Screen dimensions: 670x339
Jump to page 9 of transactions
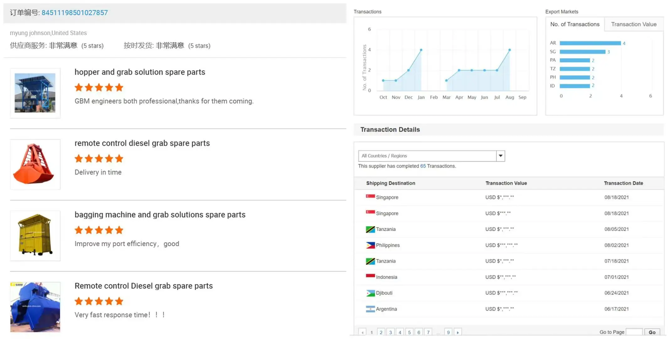(448, 332)
